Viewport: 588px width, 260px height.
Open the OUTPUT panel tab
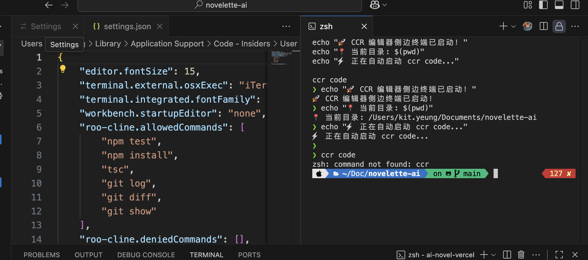tap(88, 255)
